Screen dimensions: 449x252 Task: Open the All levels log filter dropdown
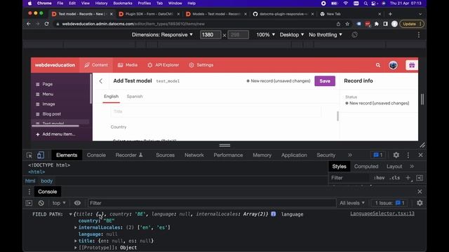352,203
